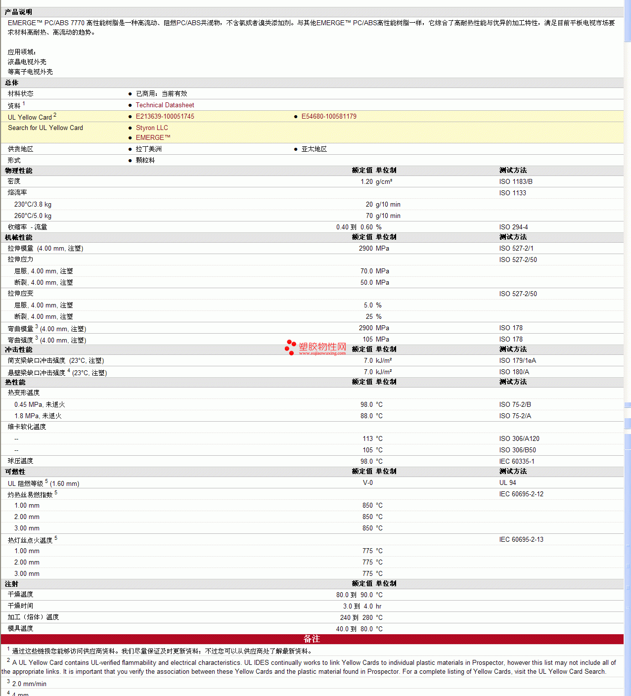Select the 可燃性 section heading
The image size is (631, 696).
pyautogui.click(x=15, y=472)
